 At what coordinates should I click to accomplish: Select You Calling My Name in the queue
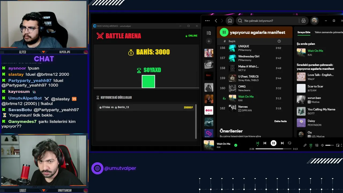click(319, 111)
